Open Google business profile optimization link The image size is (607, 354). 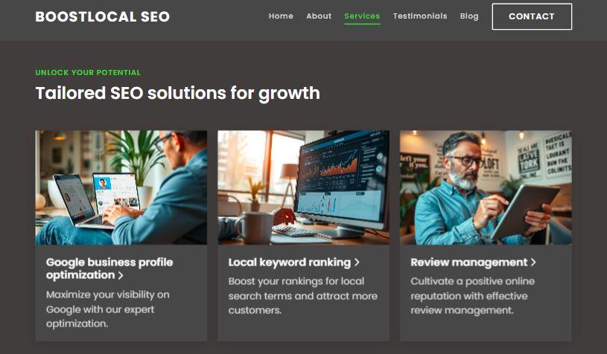click(x=109, y=268)
